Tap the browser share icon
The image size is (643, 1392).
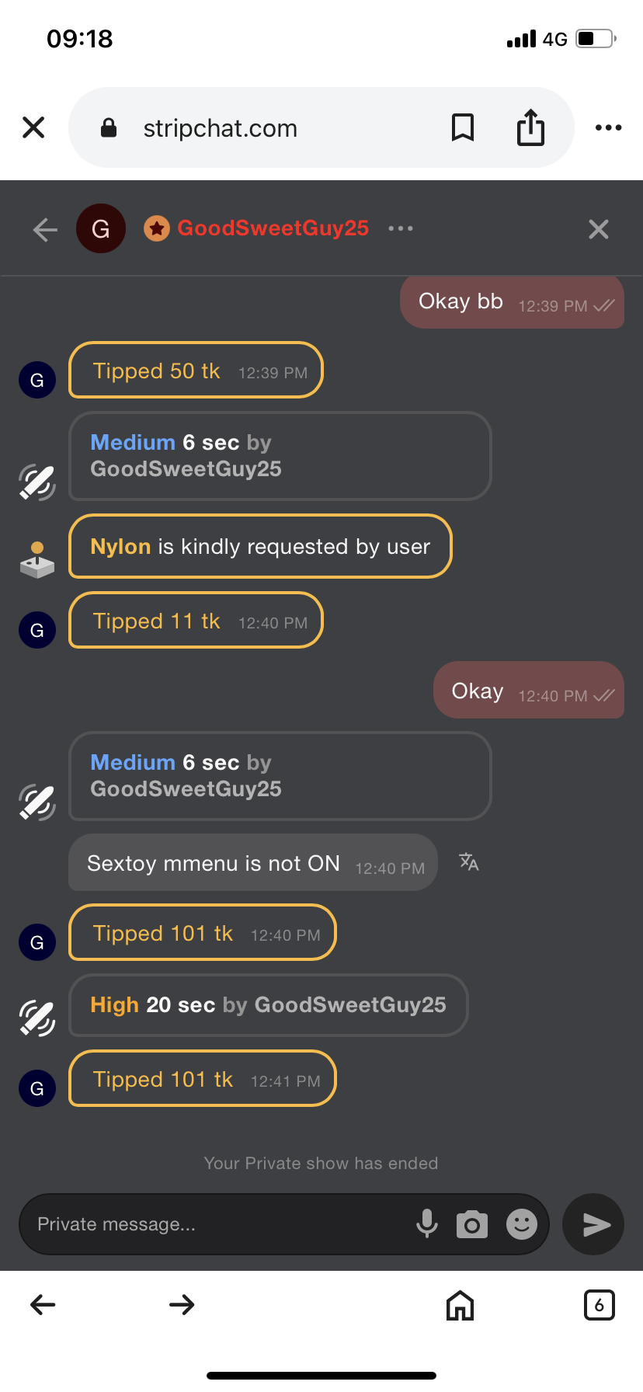531,127
